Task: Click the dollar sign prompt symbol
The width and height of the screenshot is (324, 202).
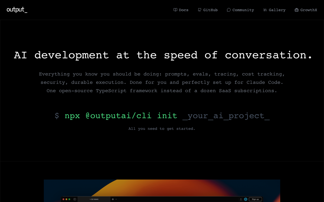Action: (x=57, y=116)
